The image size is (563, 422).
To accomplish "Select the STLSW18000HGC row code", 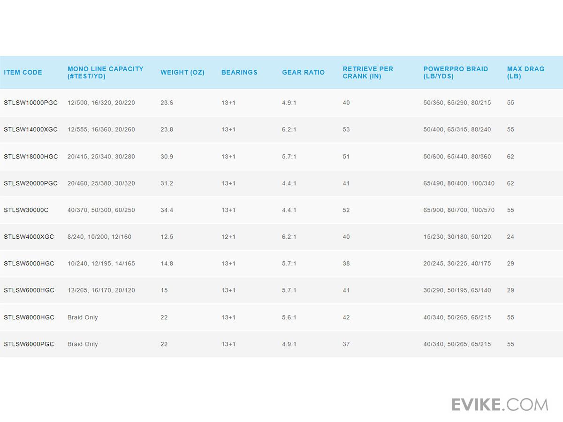I will [x=31, y=157].
